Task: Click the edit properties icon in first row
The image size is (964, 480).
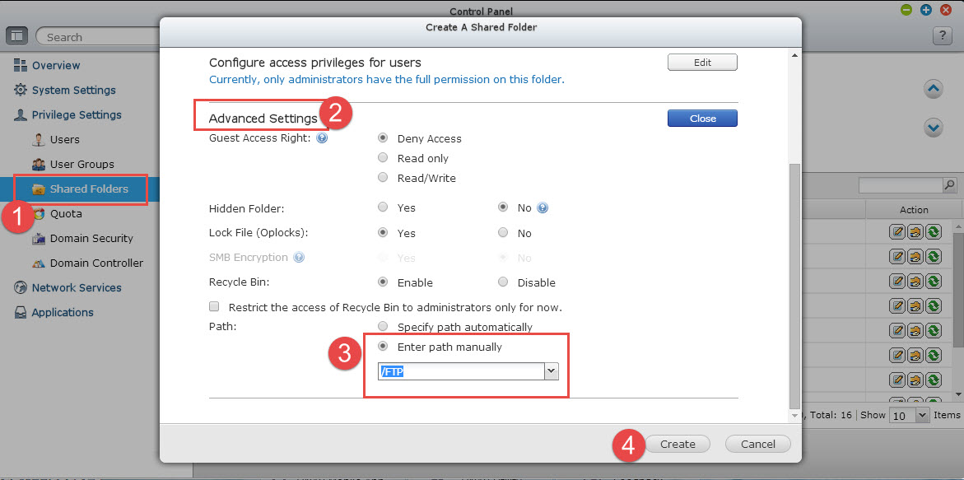Action: [x=897, y=233]
